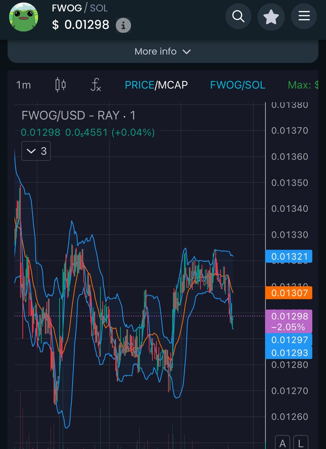Open the hamburger menu
The image size is (326, 449).
coord(304,16)
